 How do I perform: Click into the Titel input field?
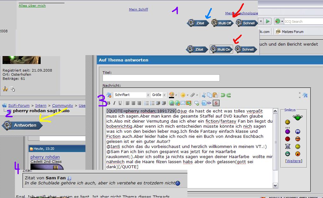[161, 78]
